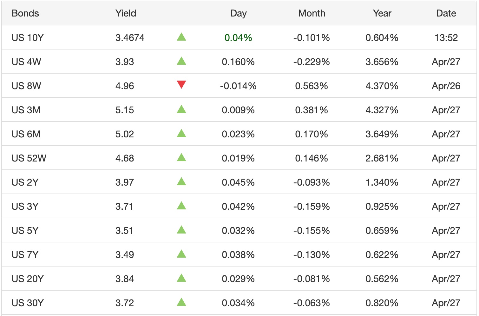Click the red down arrow for US 8W
Screen dimensions: 479x316
pyautogui.click(x=181, y=85)
